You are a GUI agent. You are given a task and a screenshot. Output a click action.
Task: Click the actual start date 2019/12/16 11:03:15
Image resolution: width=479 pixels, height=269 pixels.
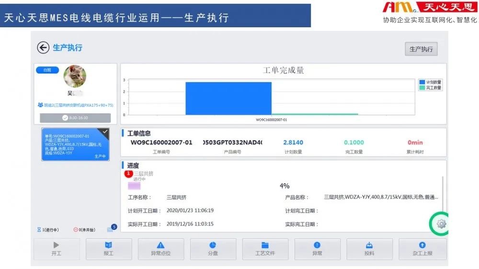pyautogui.click(x=190, y=224)
